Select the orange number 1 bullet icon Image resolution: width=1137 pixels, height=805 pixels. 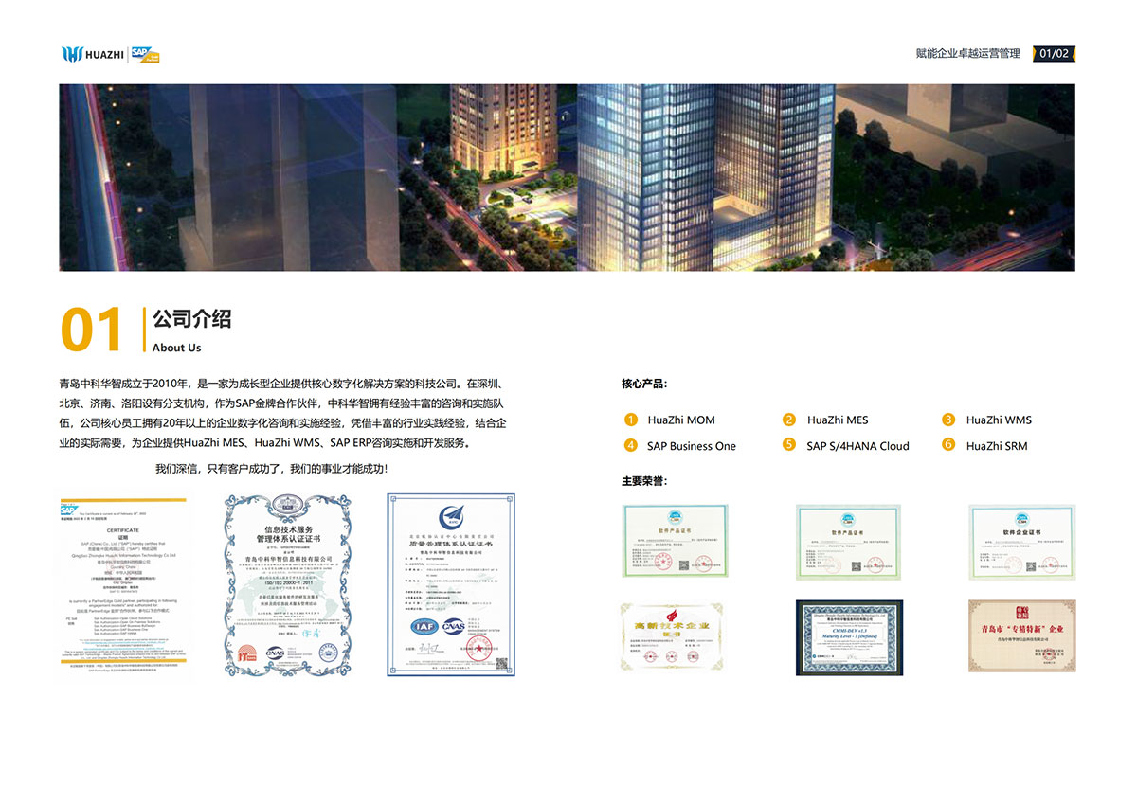[x=631, y=420]
